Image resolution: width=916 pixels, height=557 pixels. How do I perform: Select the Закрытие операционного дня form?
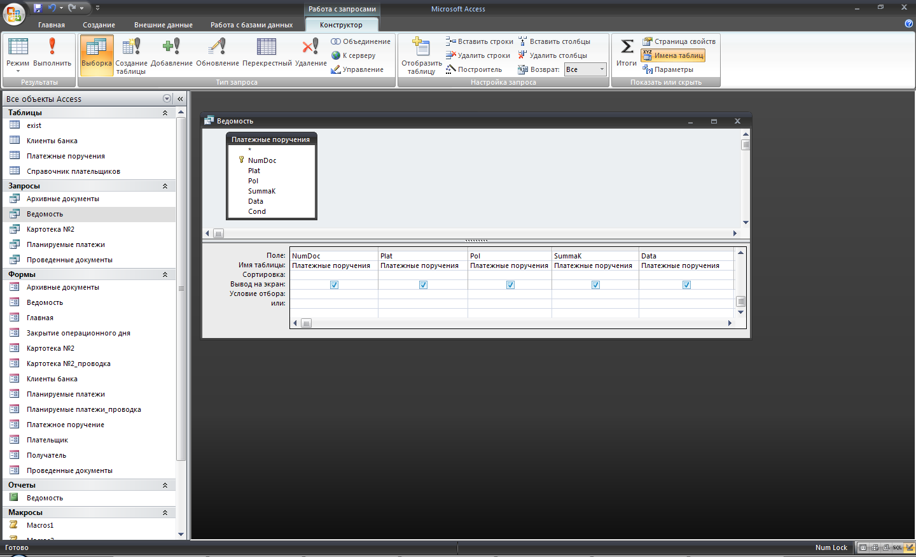point(89,333)
